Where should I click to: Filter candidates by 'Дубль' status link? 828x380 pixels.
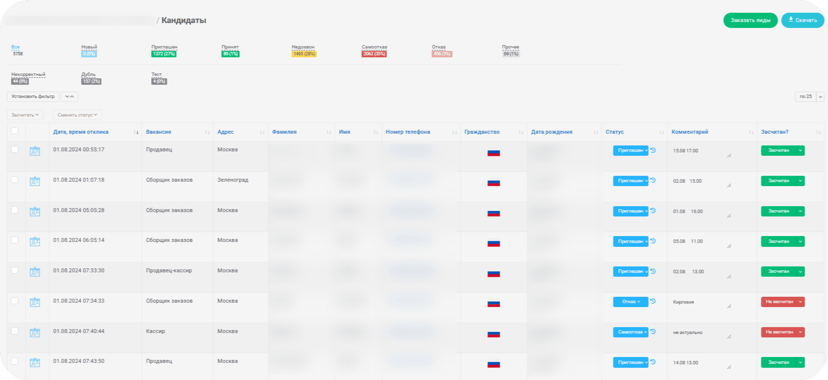point(88,74)
